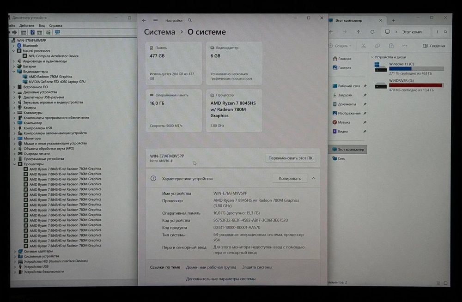
Task: Go up one folder level in Explorer
Action: (359, 32)
